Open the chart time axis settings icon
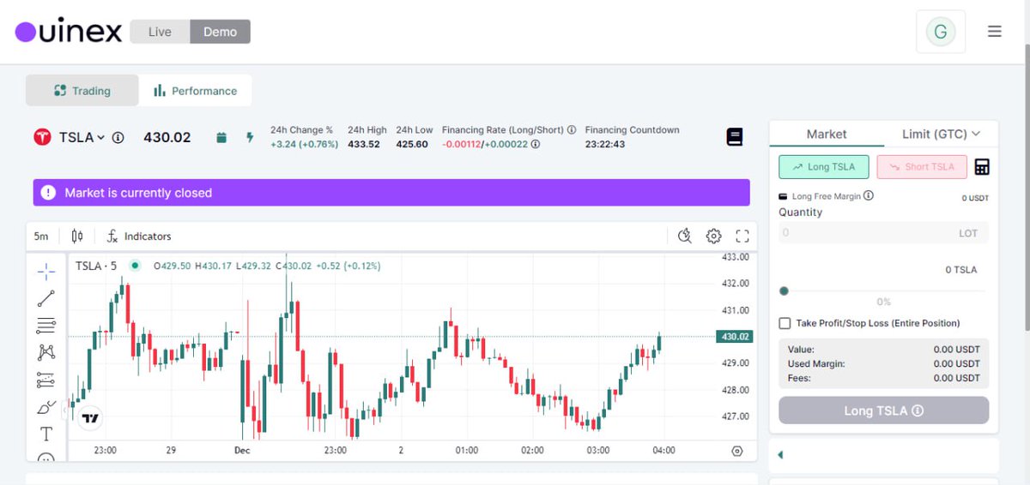 click(x=737, y=451)
